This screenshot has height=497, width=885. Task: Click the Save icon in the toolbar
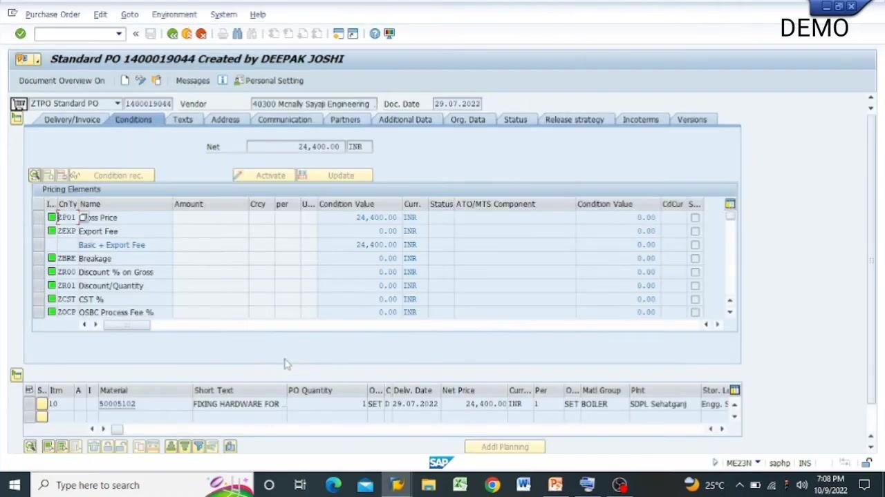150,34
